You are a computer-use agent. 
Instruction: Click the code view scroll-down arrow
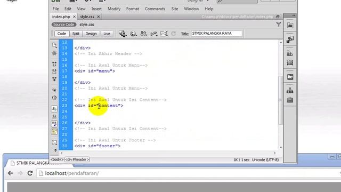[x=281, y=147]
